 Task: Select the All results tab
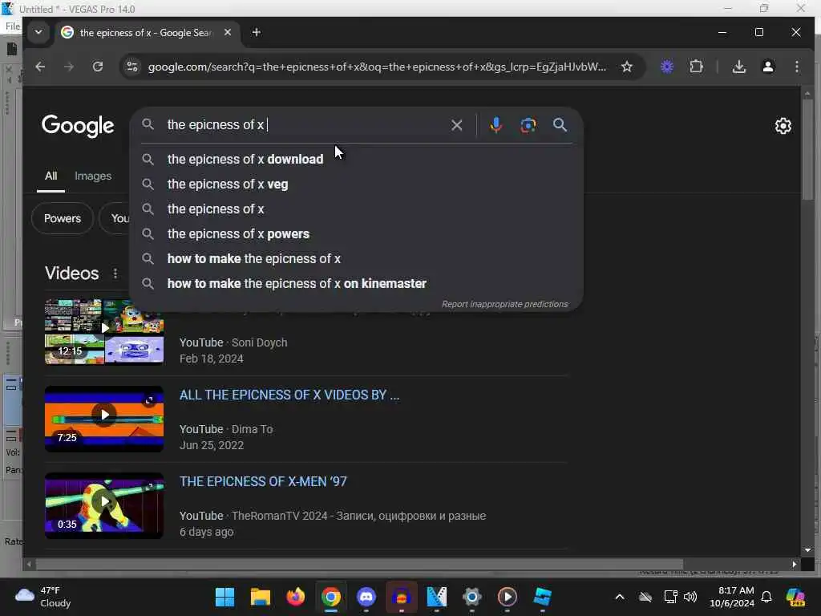coord(51,176)
